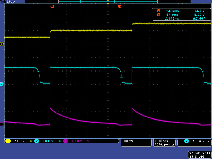This screenshot has width=212, height=159.
Task: Toggle channel 2 badge in the bottom readout
Action: coord(37,141)
